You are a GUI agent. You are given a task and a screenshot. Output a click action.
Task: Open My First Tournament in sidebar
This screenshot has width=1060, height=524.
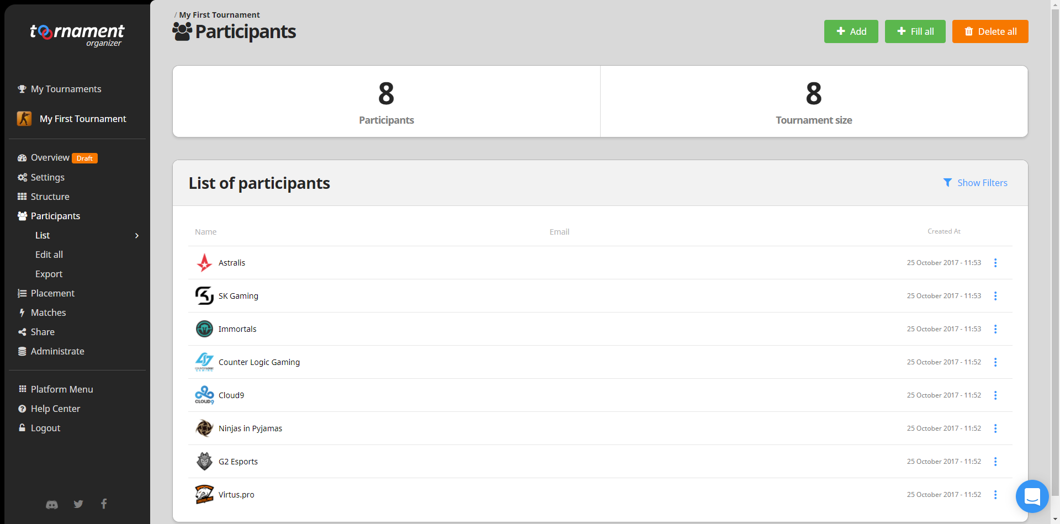[x=83, y=119]
